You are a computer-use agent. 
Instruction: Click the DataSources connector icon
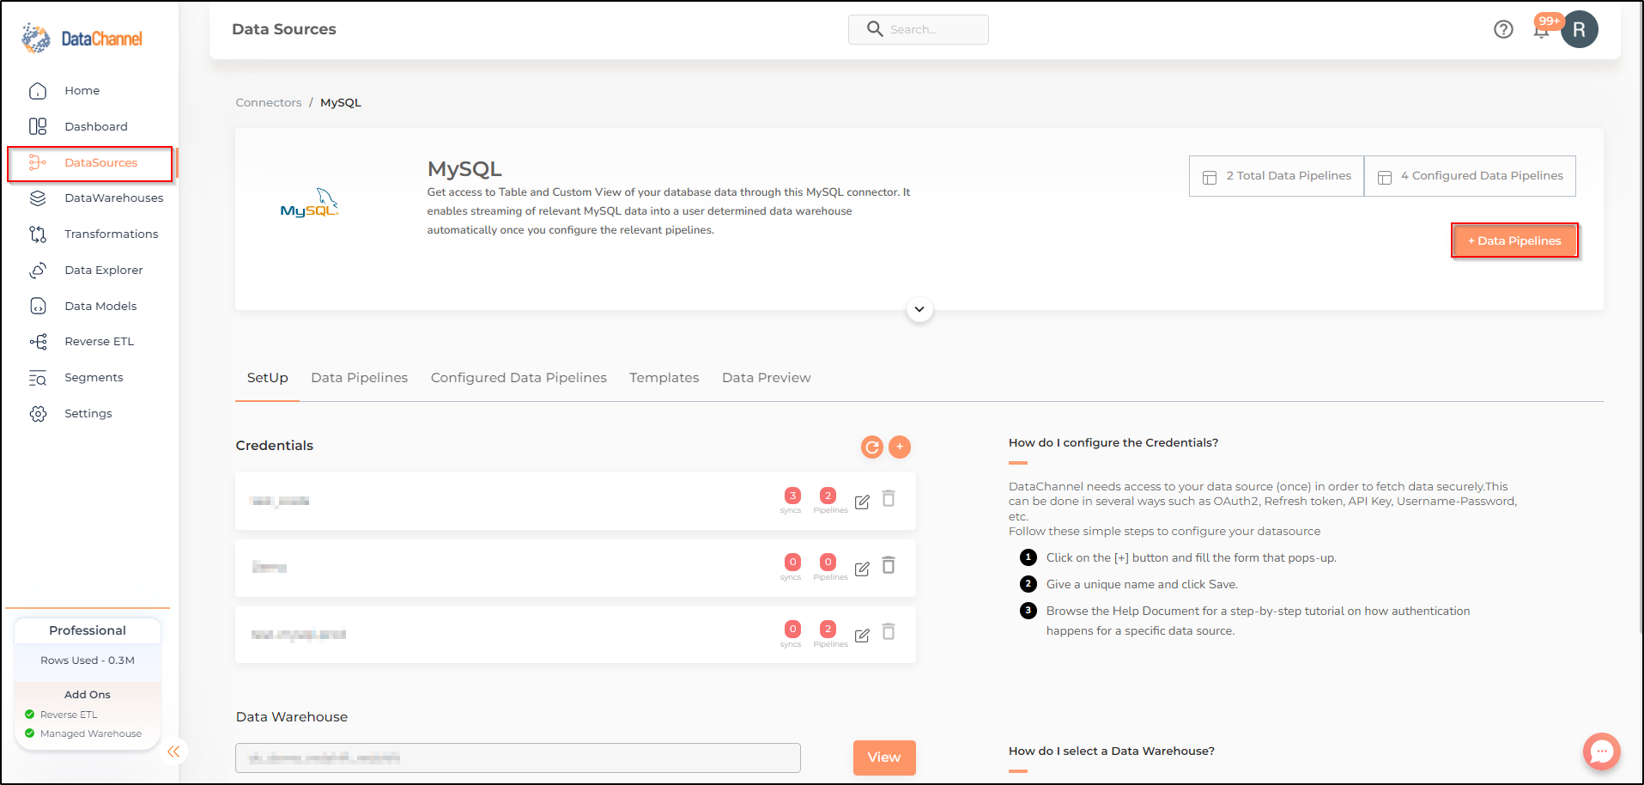(38, 162)
